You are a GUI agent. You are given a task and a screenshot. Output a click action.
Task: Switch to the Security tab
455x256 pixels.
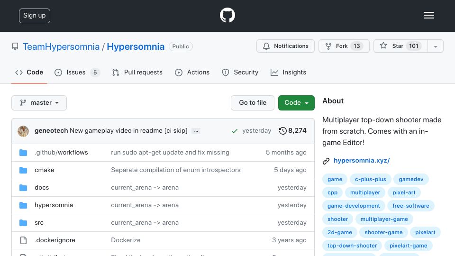tap(240, 72)
